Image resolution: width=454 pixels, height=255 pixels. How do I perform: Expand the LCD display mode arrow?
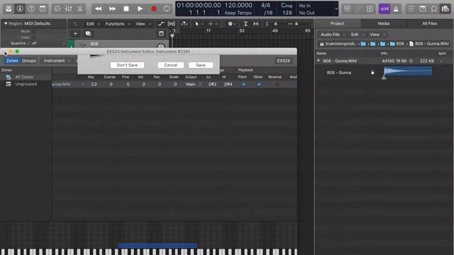[336, 8]
